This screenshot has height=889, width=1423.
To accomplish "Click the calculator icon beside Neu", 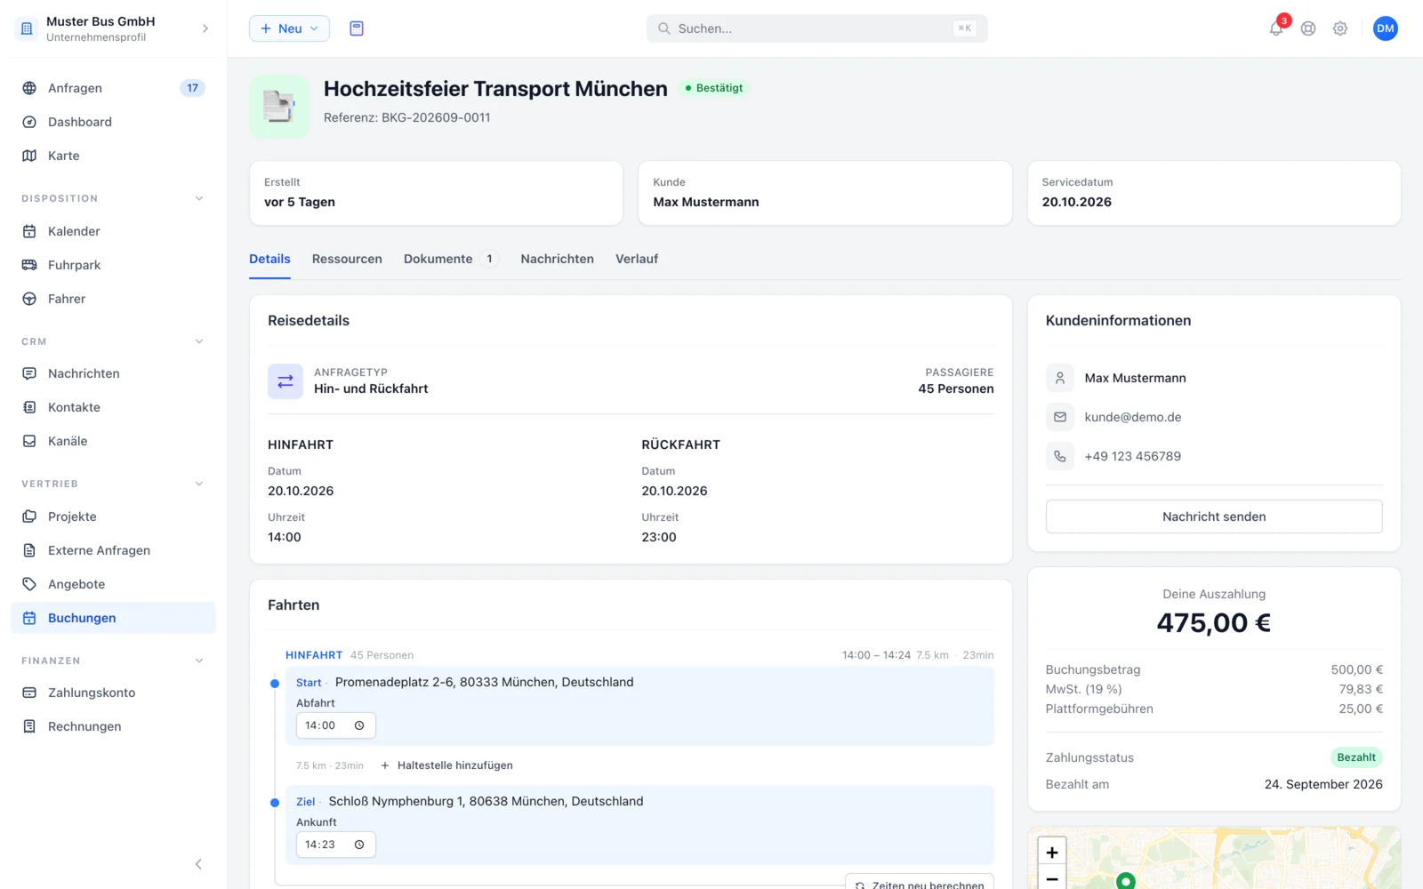I will (x=357, y=28).
